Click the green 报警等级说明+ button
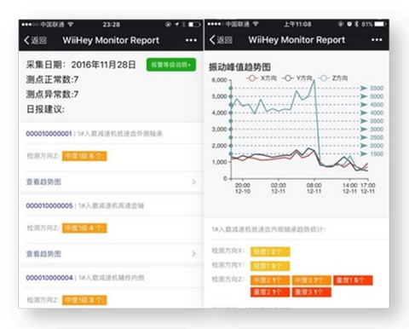409x329 pixels. (171, 65)
